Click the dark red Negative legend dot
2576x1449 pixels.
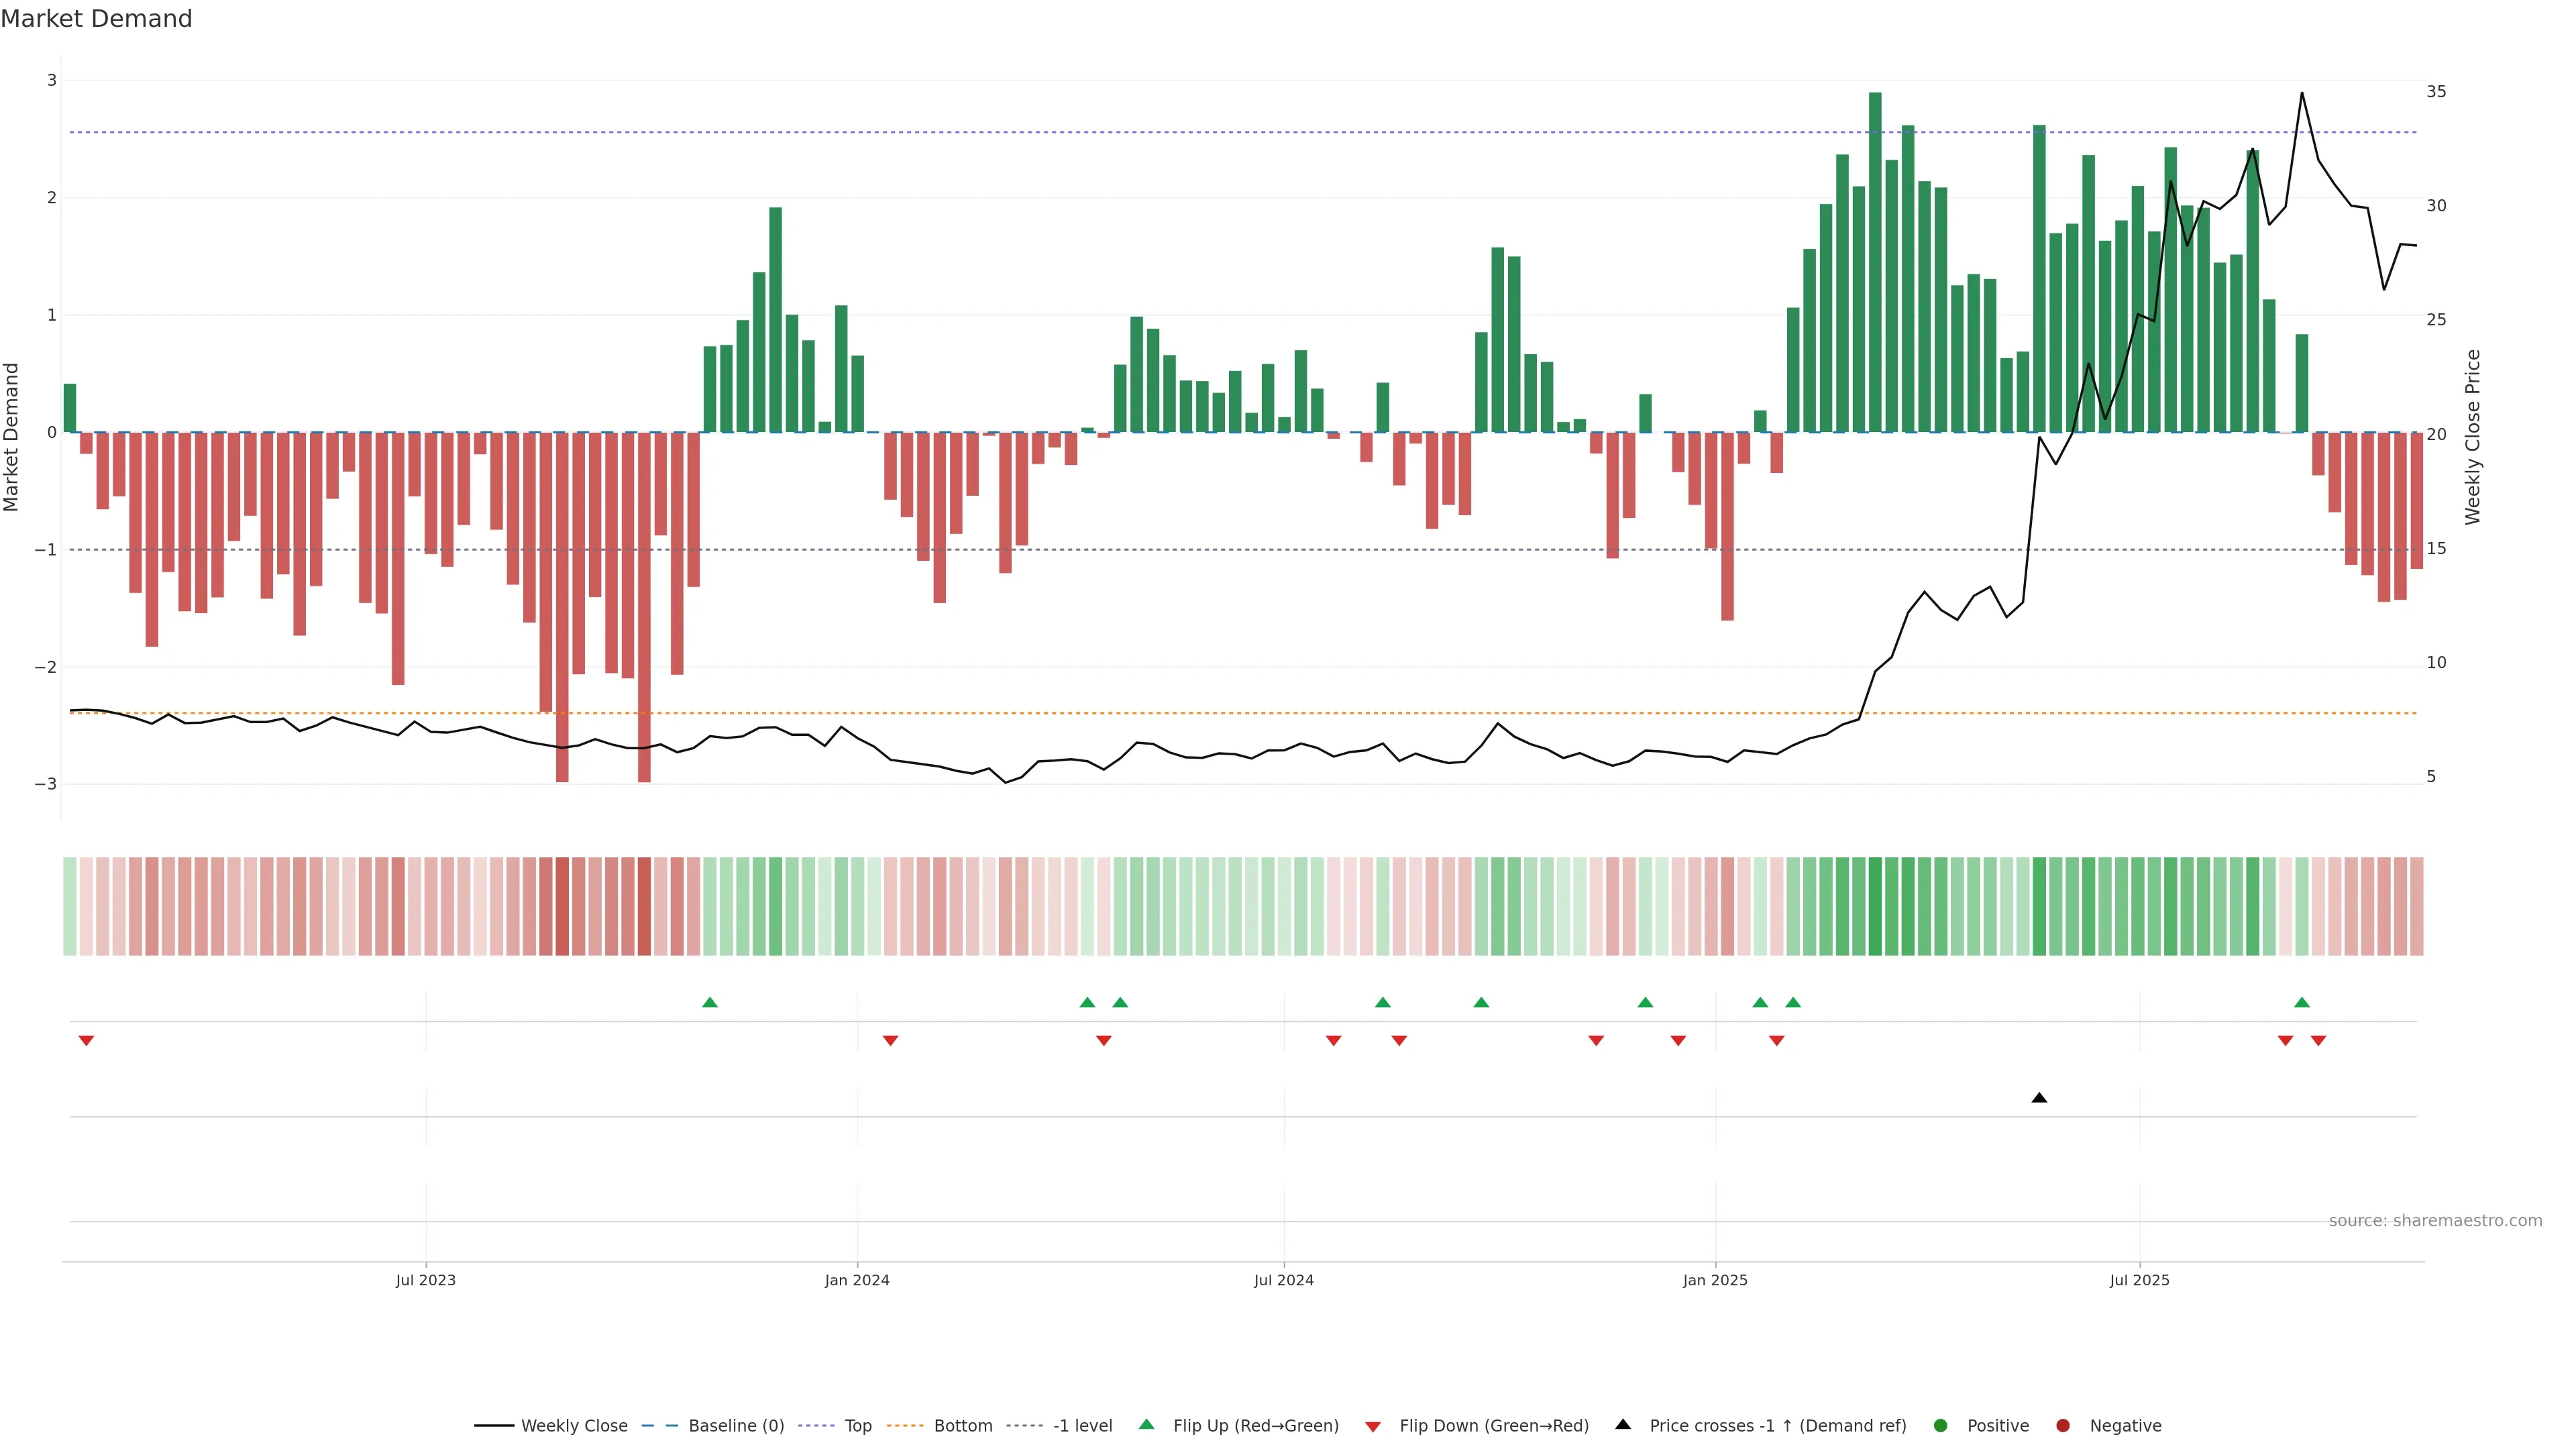click(x=2063, y=1426)
